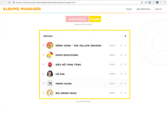
Task: Open the home menu item
Action: pos(129,9)
